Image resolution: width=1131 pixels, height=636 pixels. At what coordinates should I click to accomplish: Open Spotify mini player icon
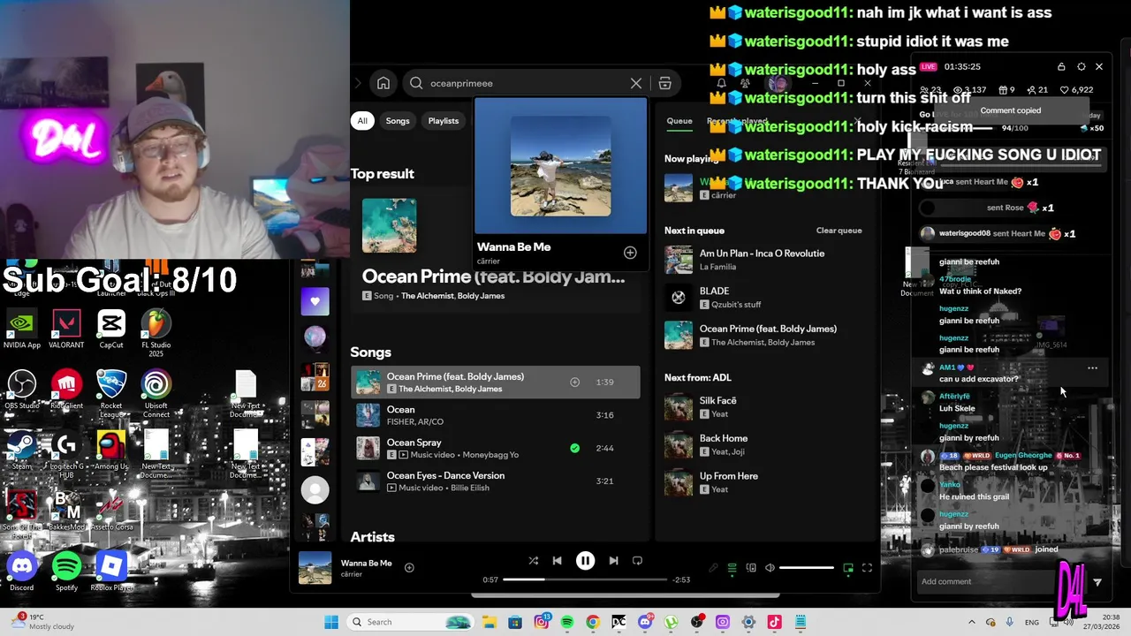[848, 568]
